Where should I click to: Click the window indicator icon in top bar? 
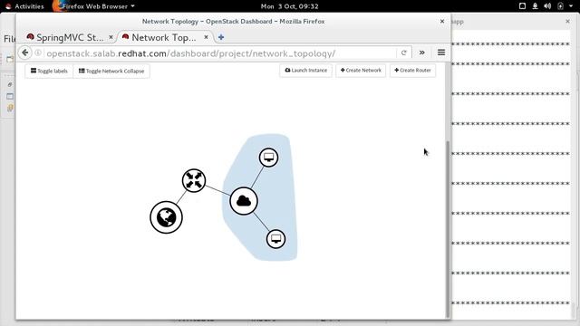click(x=522, y=6)
